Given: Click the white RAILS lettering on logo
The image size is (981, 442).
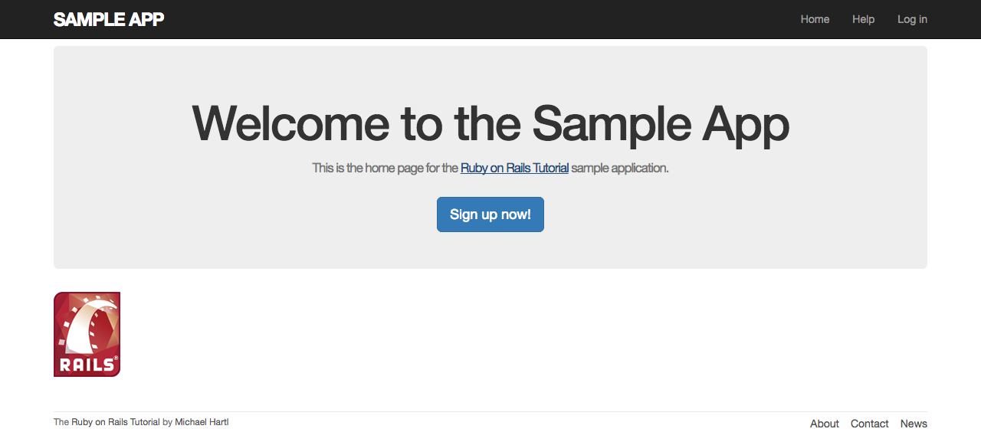Looking at the screenshot, I should tap(87, 365).
